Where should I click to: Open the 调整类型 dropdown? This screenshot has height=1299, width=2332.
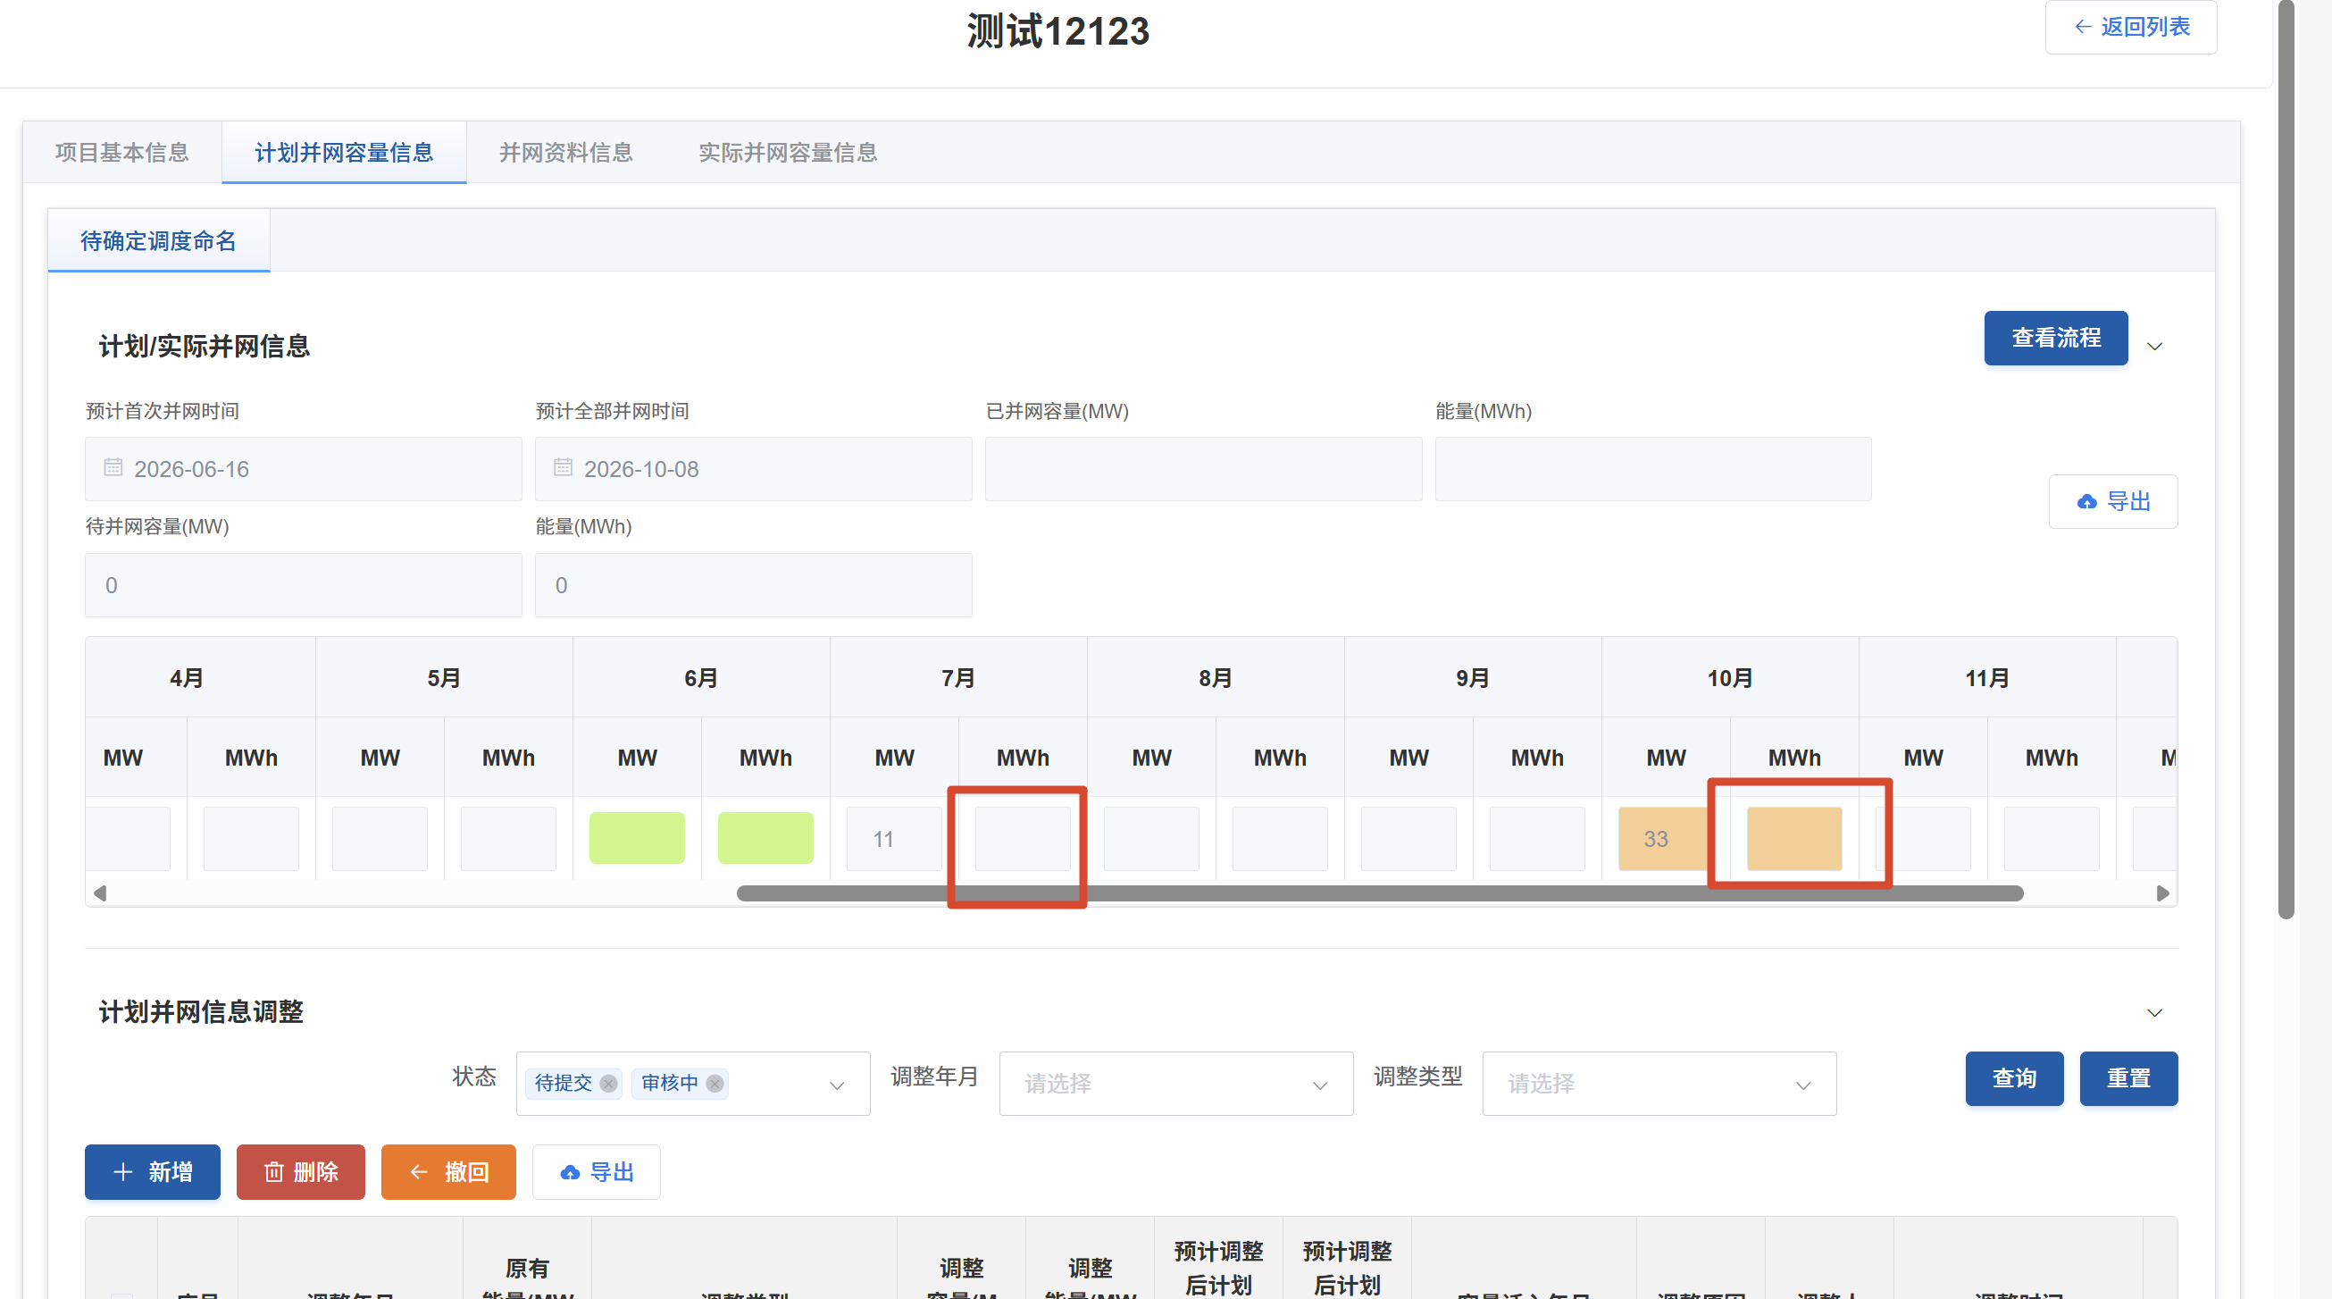(x=1659, y=1084)
